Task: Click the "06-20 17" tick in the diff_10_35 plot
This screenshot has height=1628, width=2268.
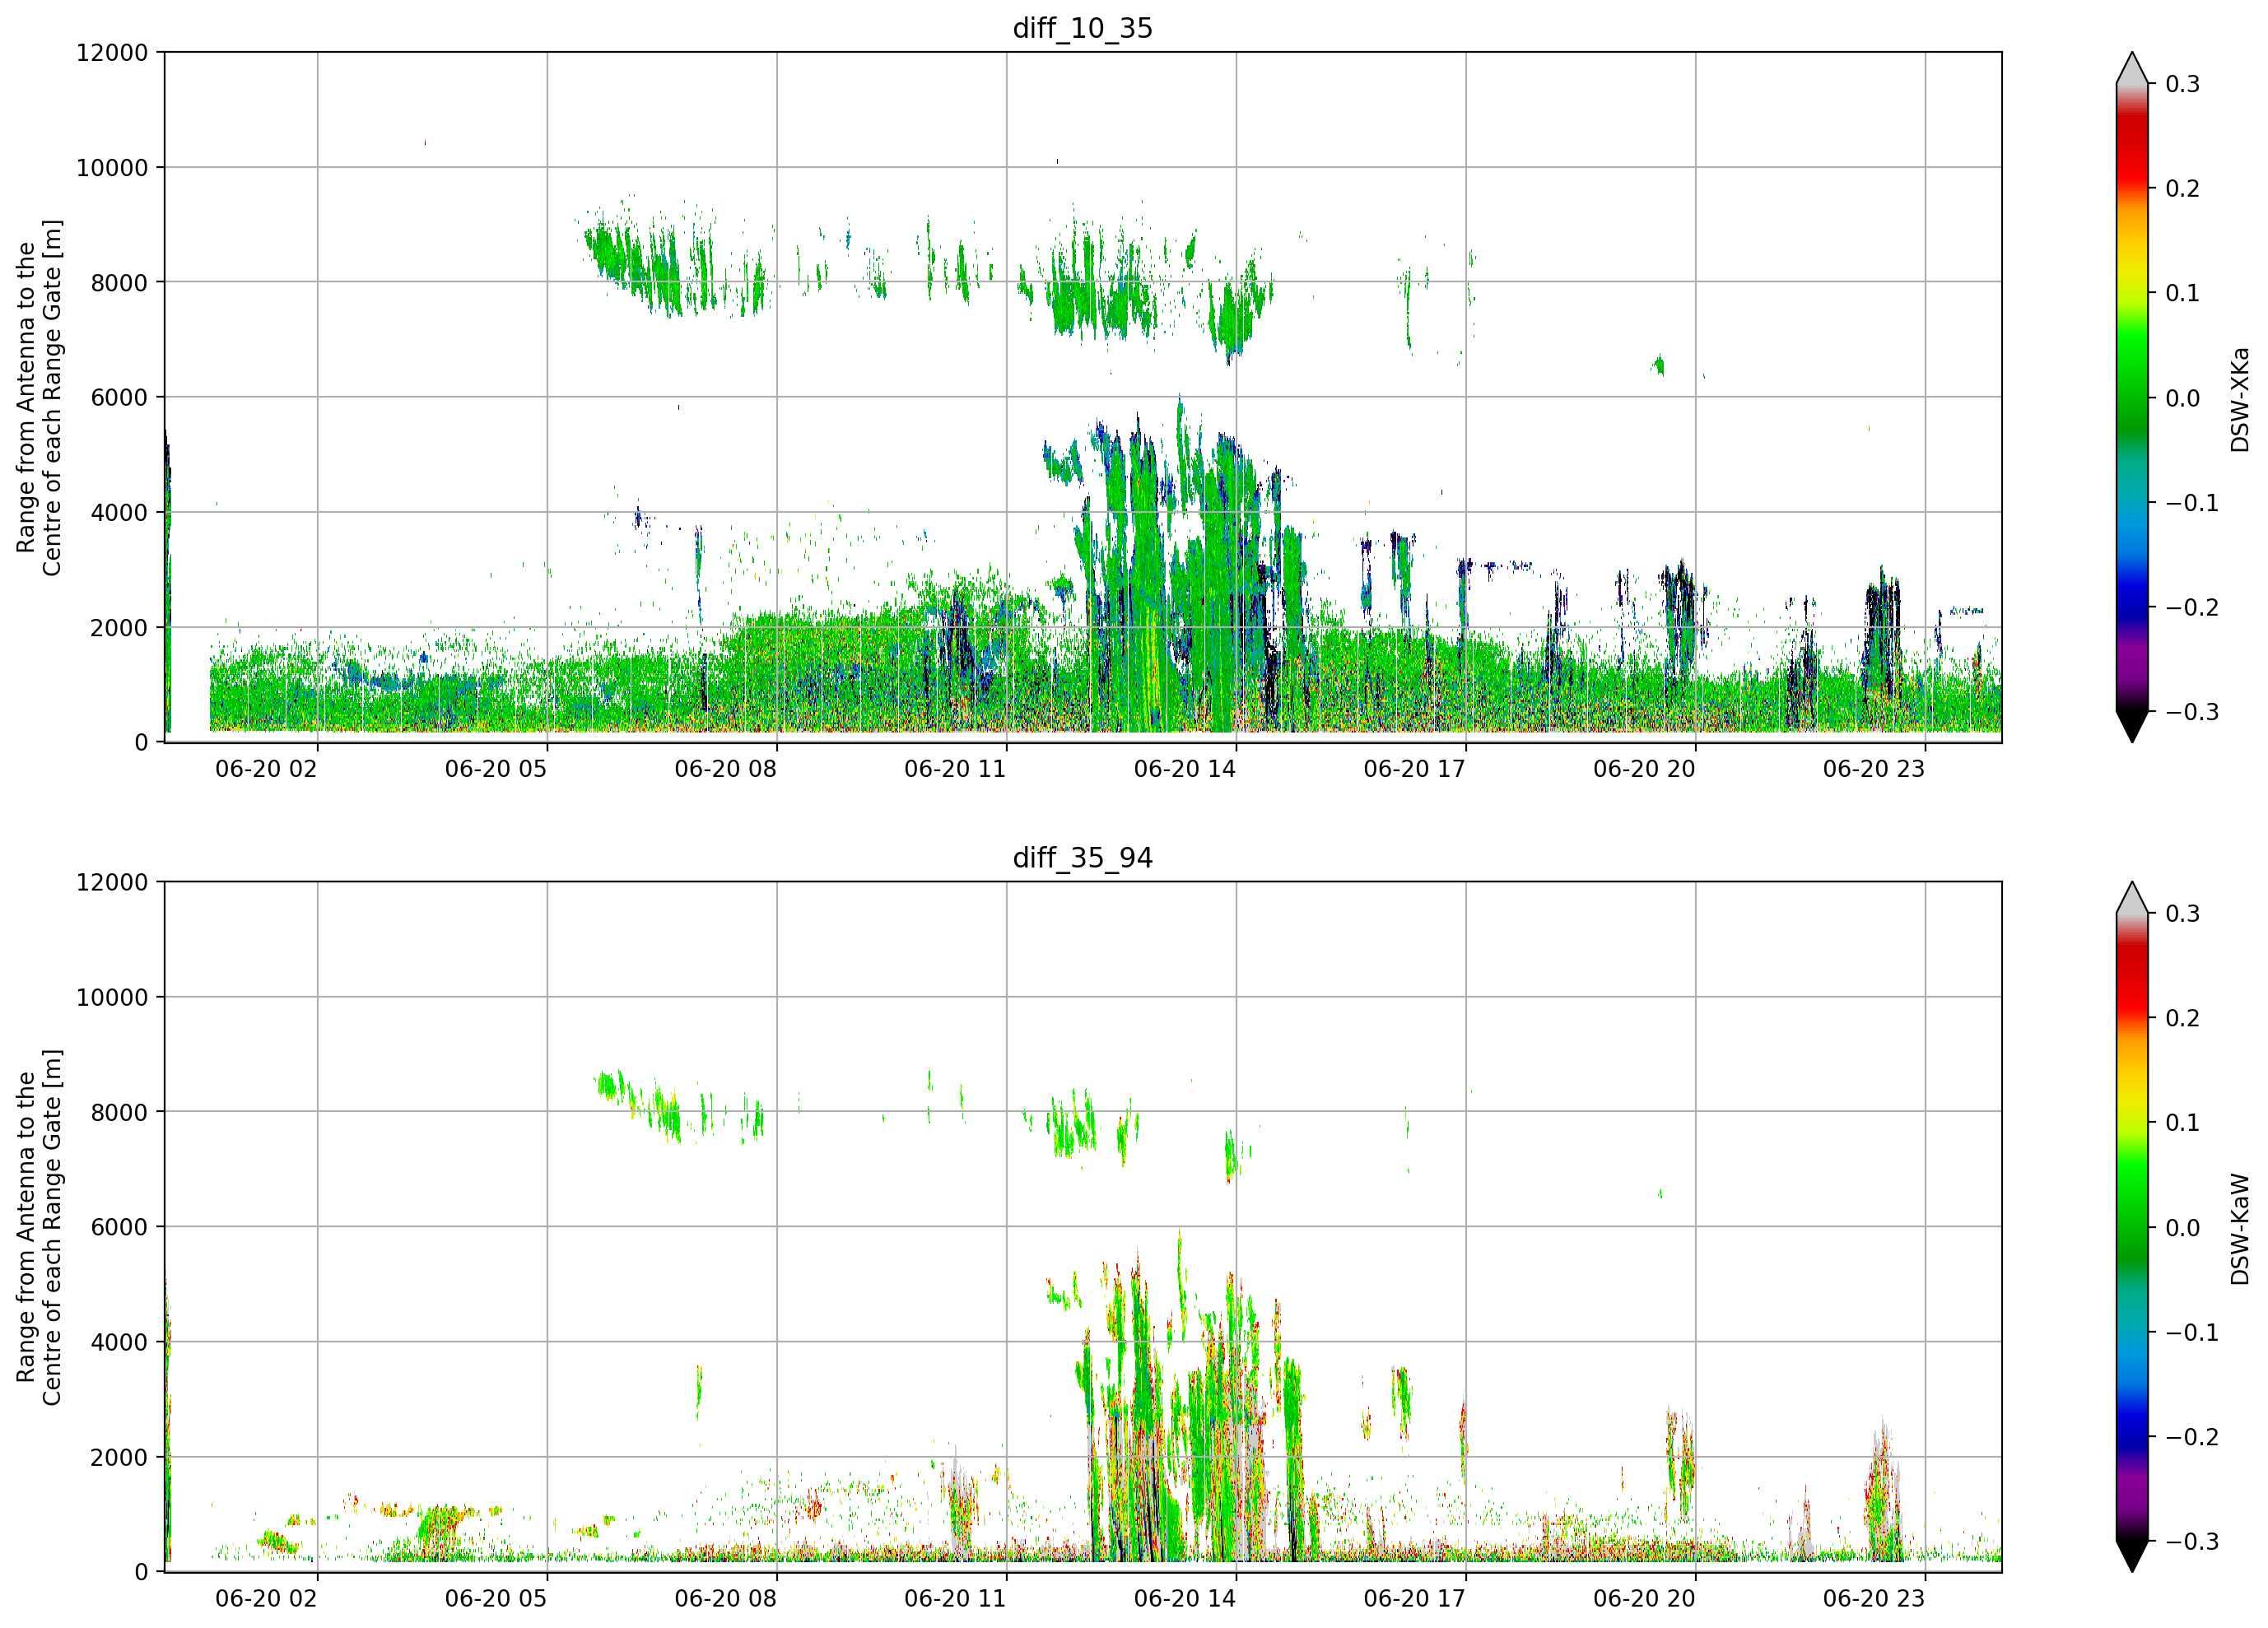Action: (1415, 769)
